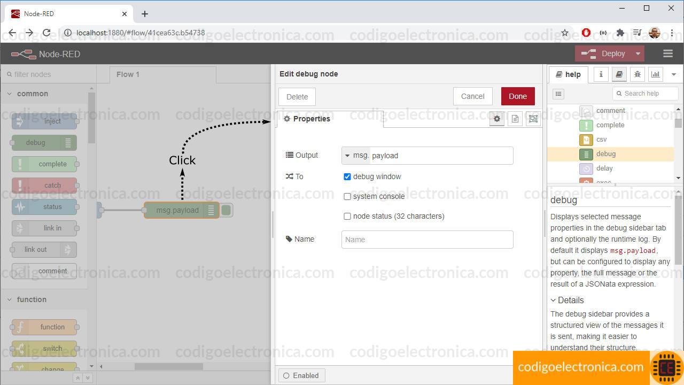
Task: Select the help sidebar tab
Action: [x=568, y=74]
